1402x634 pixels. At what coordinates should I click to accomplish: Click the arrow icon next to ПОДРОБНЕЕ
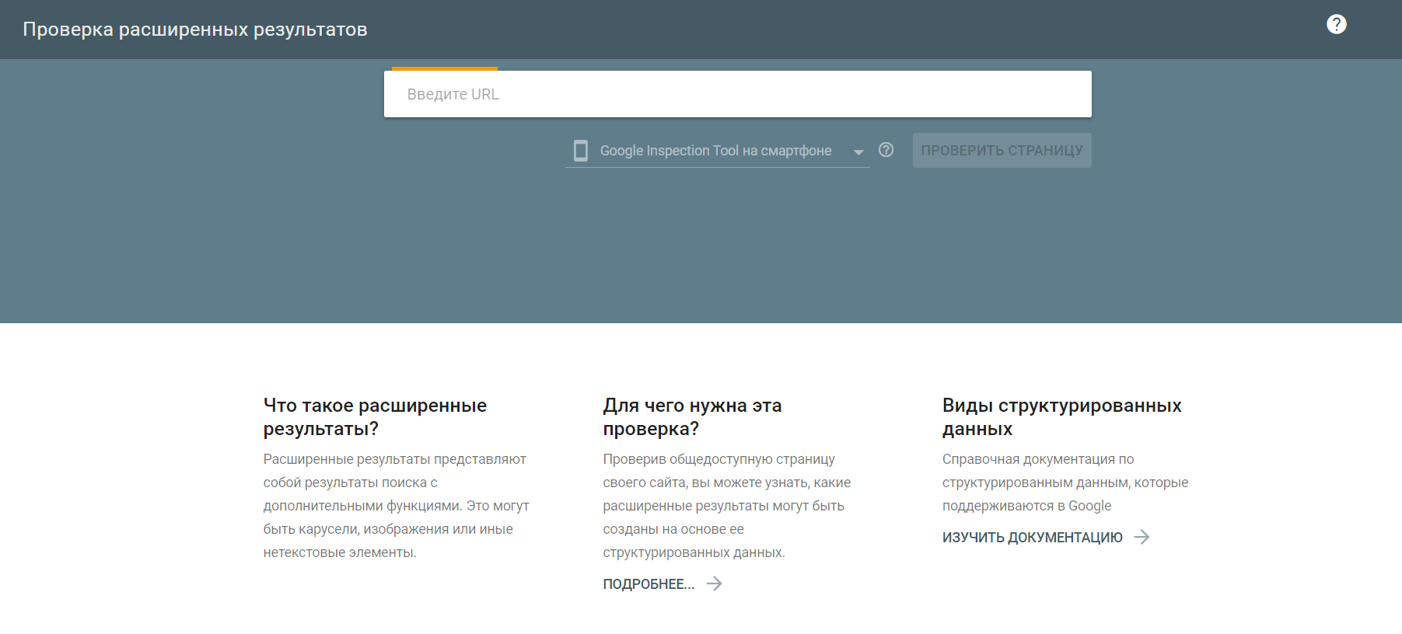pyautogui.click(x=714, y=583)
